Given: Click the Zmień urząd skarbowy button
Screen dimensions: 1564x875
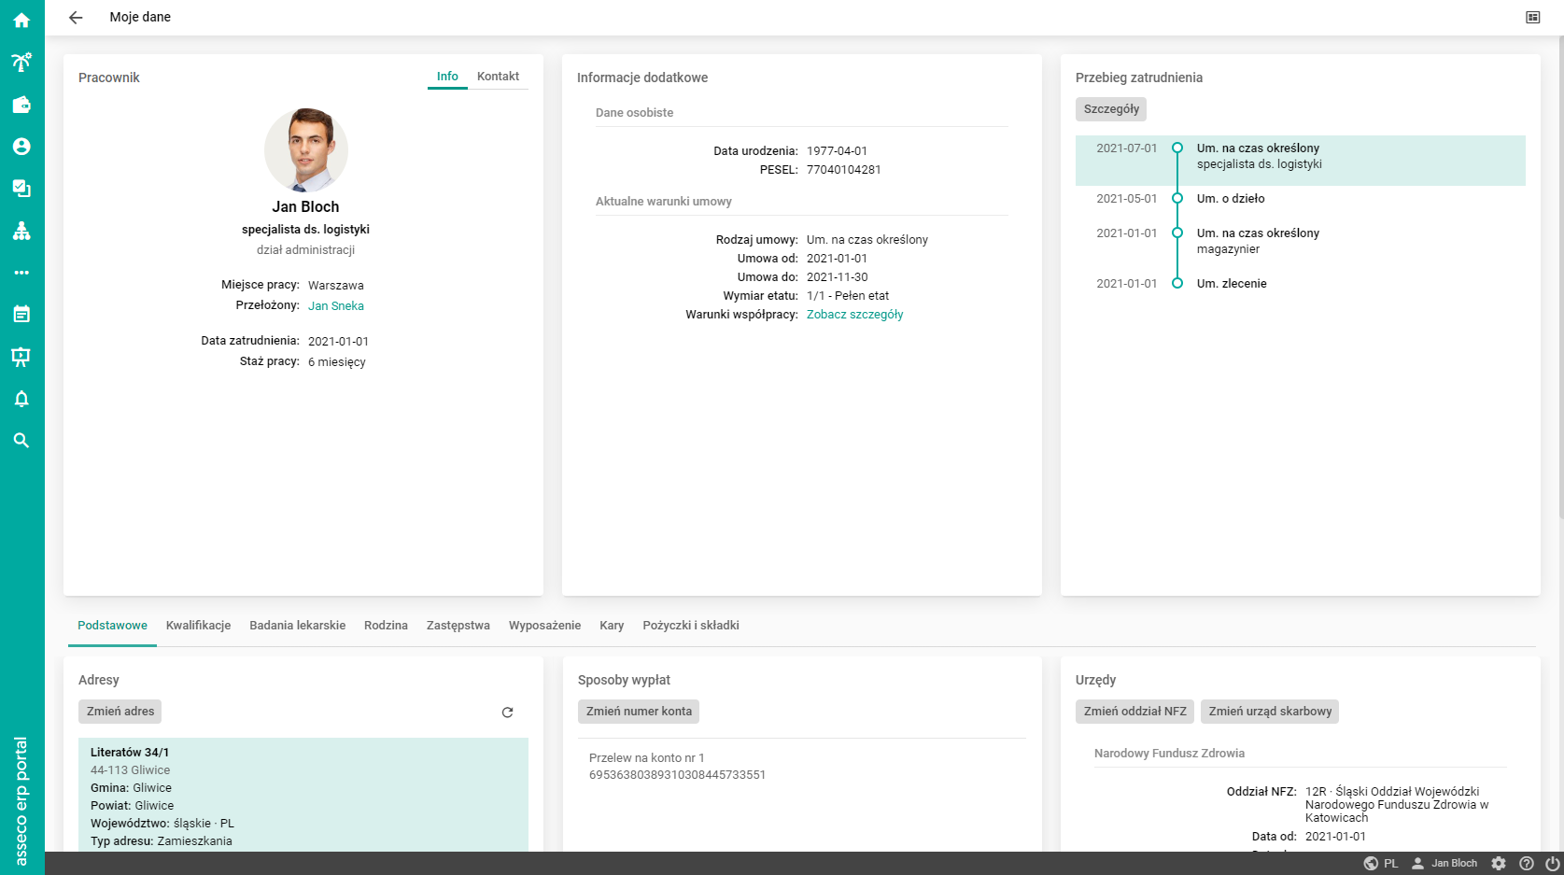Looking at the screenshot, I should (1270, 712).
